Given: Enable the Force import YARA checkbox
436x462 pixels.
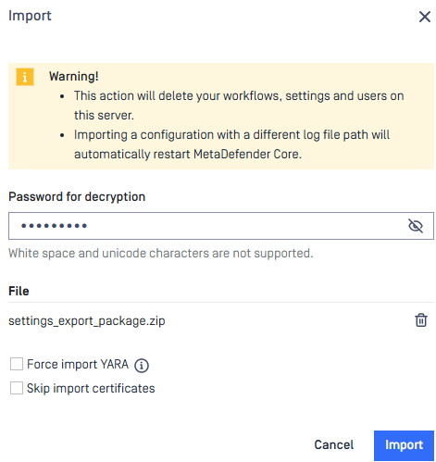Looking at the screenshot, I should coord(17,364).
